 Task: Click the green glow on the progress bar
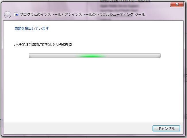pos(91,56)
